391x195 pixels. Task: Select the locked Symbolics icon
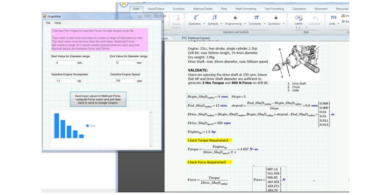pyautogui.click(x=275, y=17)
